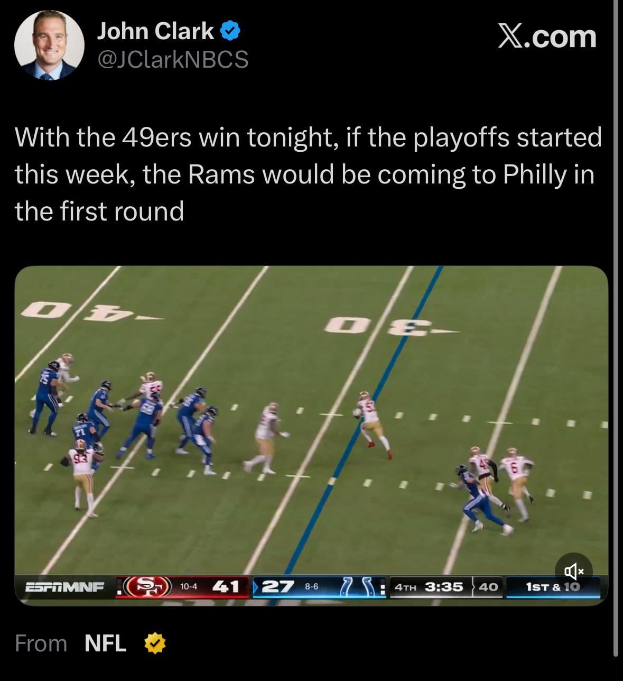Click the X.com logo

pyautogui.click(x=547, y=37)
